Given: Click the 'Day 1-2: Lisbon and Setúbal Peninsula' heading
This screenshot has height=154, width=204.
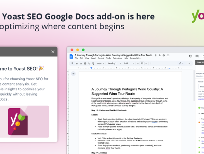Looking at the screenshot, I should 109,110.
